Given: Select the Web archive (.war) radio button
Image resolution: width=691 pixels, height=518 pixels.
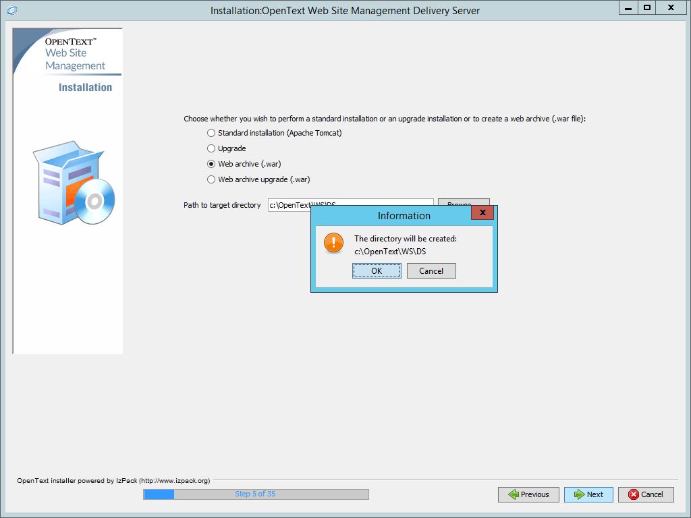Looking at the screenshot, I should pos(211,164).
